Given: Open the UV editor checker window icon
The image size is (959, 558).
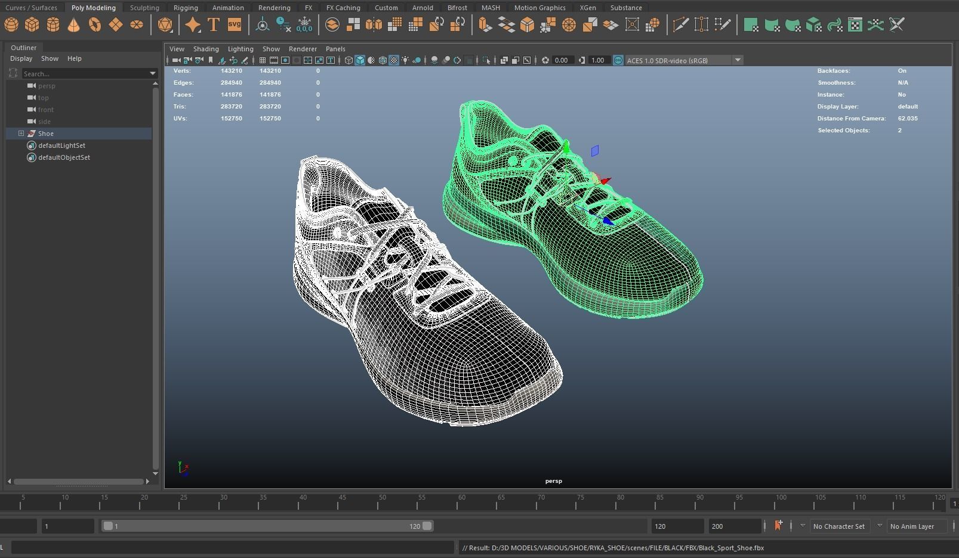Looking at the screenshot, I should pyautogui.click(x=855, y=24).
